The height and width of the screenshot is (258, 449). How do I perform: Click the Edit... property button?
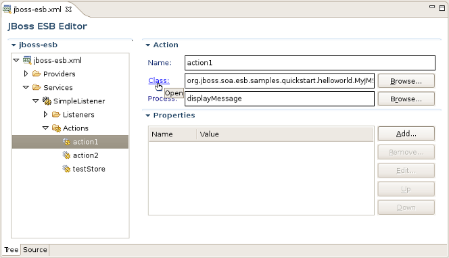406,171
